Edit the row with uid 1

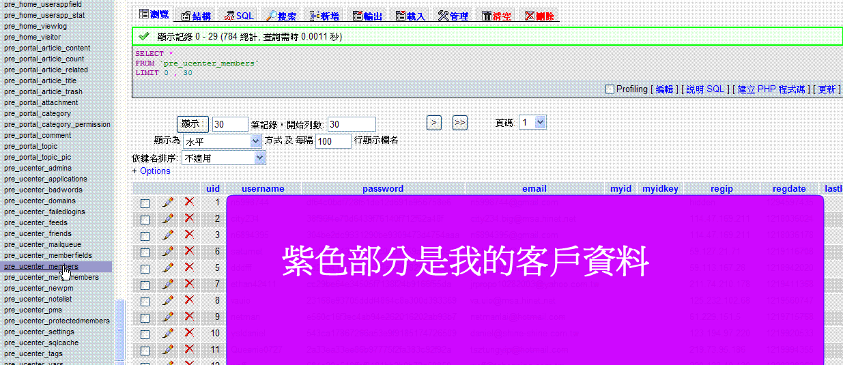[x=168, y=203]
